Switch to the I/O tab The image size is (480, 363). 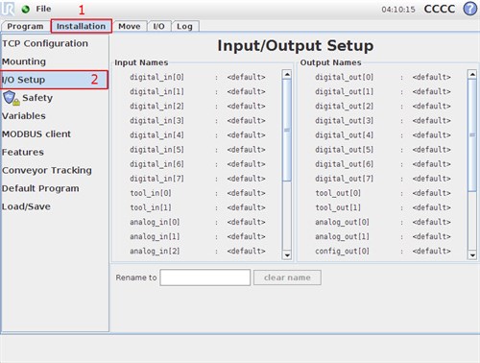pos(158,26)
